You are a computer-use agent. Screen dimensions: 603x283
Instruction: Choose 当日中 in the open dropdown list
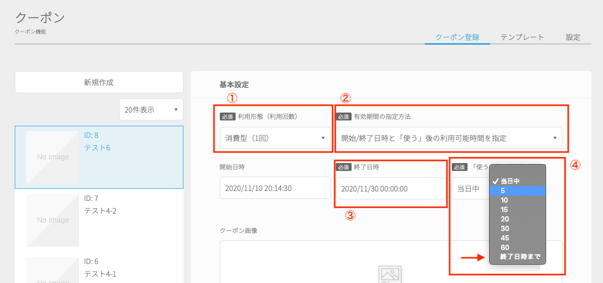(518, 181)
